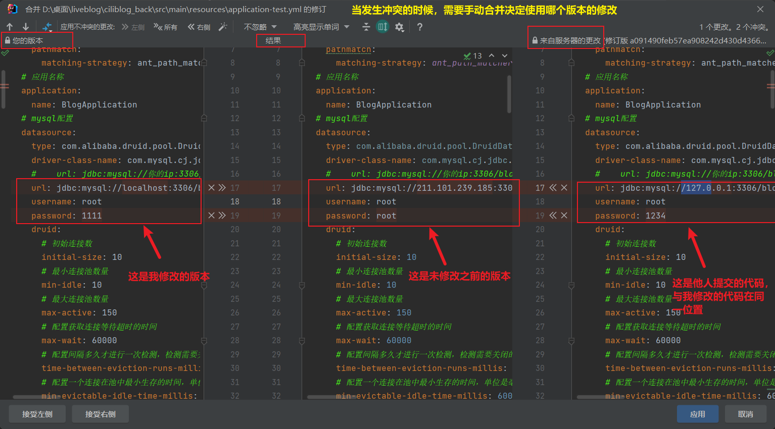Click the 接受右侧 button
The image size is (775, 429).
pyautogui.click(x=101, y=414)
